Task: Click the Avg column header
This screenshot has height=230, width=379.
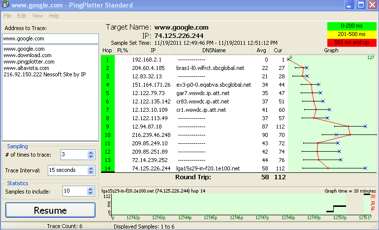Action: 261,50
